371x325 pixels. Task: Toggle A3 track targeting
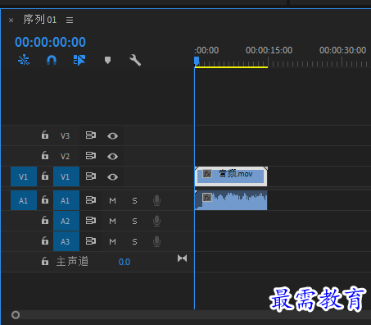tap(66, 241)
